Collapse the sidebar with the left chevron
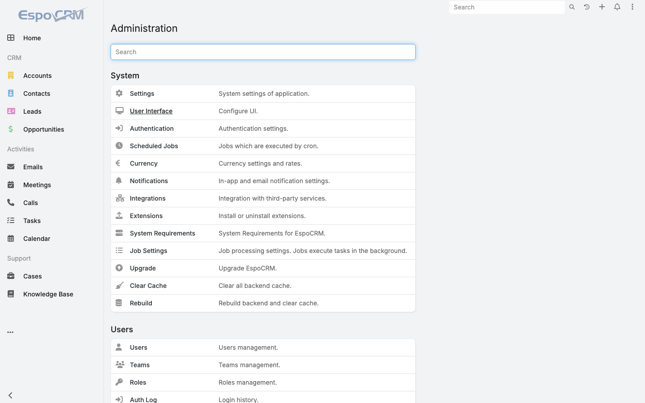645x403 pixels. [x=10, y=395]
